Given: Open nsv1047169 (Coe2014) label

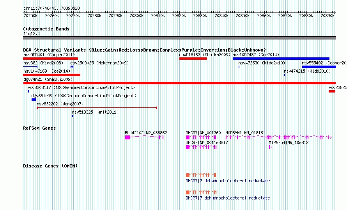Looking at the screenshot, I should pos(47,71).
